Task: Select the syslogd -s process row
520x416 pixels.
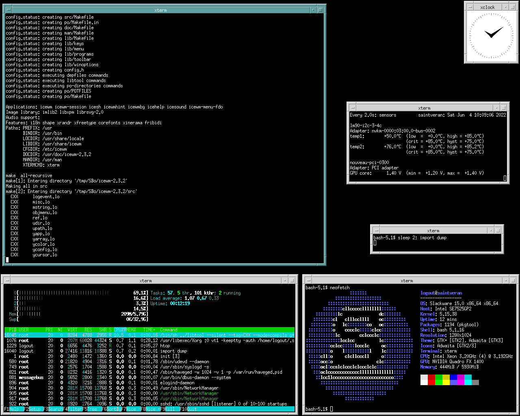Action: pos(149,367)
